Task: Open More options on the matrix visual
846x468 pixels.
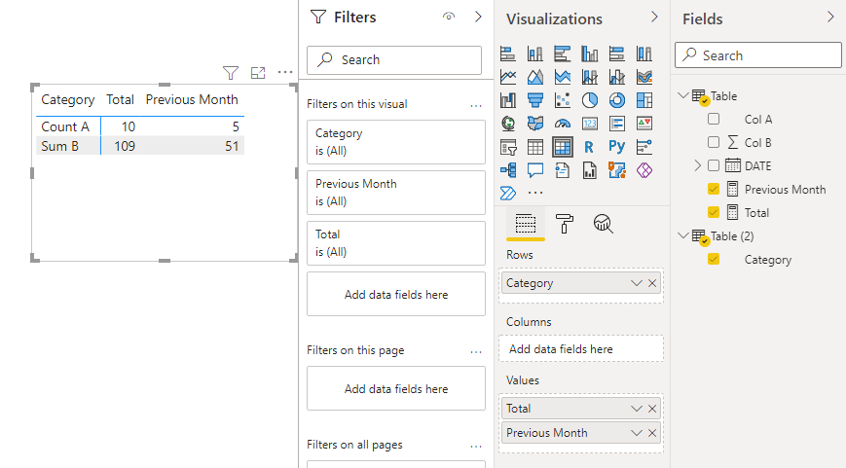Action: 285,72
